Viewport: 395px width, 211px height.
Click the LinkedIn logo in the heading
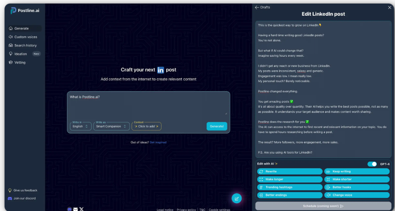[160, 70]
